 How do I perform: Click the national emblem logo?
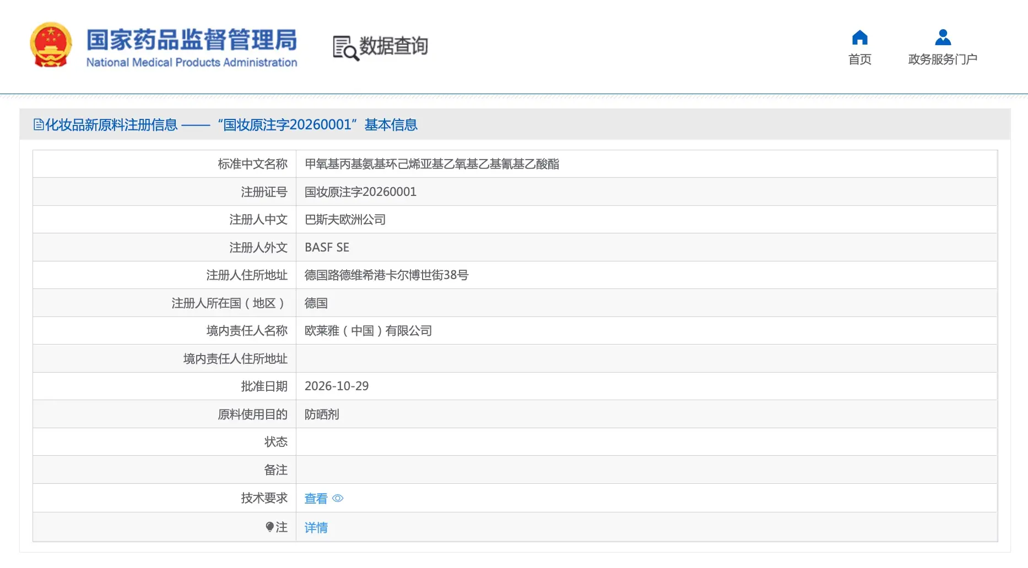pos(51,45)
